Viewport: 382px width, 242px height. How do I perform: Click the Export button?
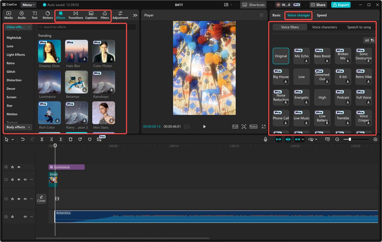[341, 5]
